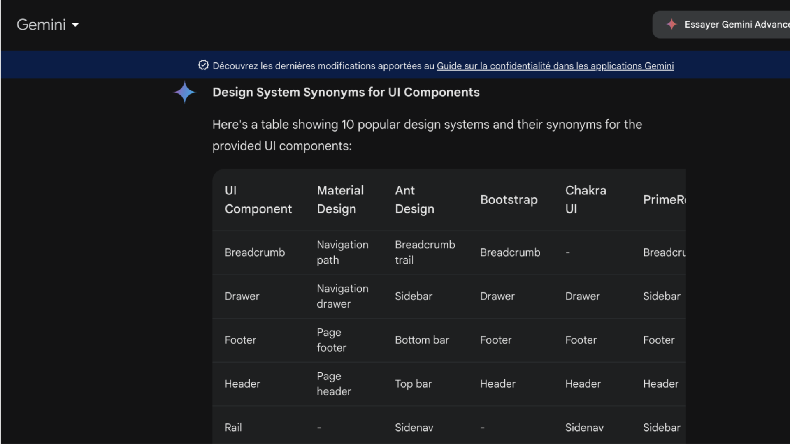Click the 'Top bar' cell
790x444 pixels.
413,384
